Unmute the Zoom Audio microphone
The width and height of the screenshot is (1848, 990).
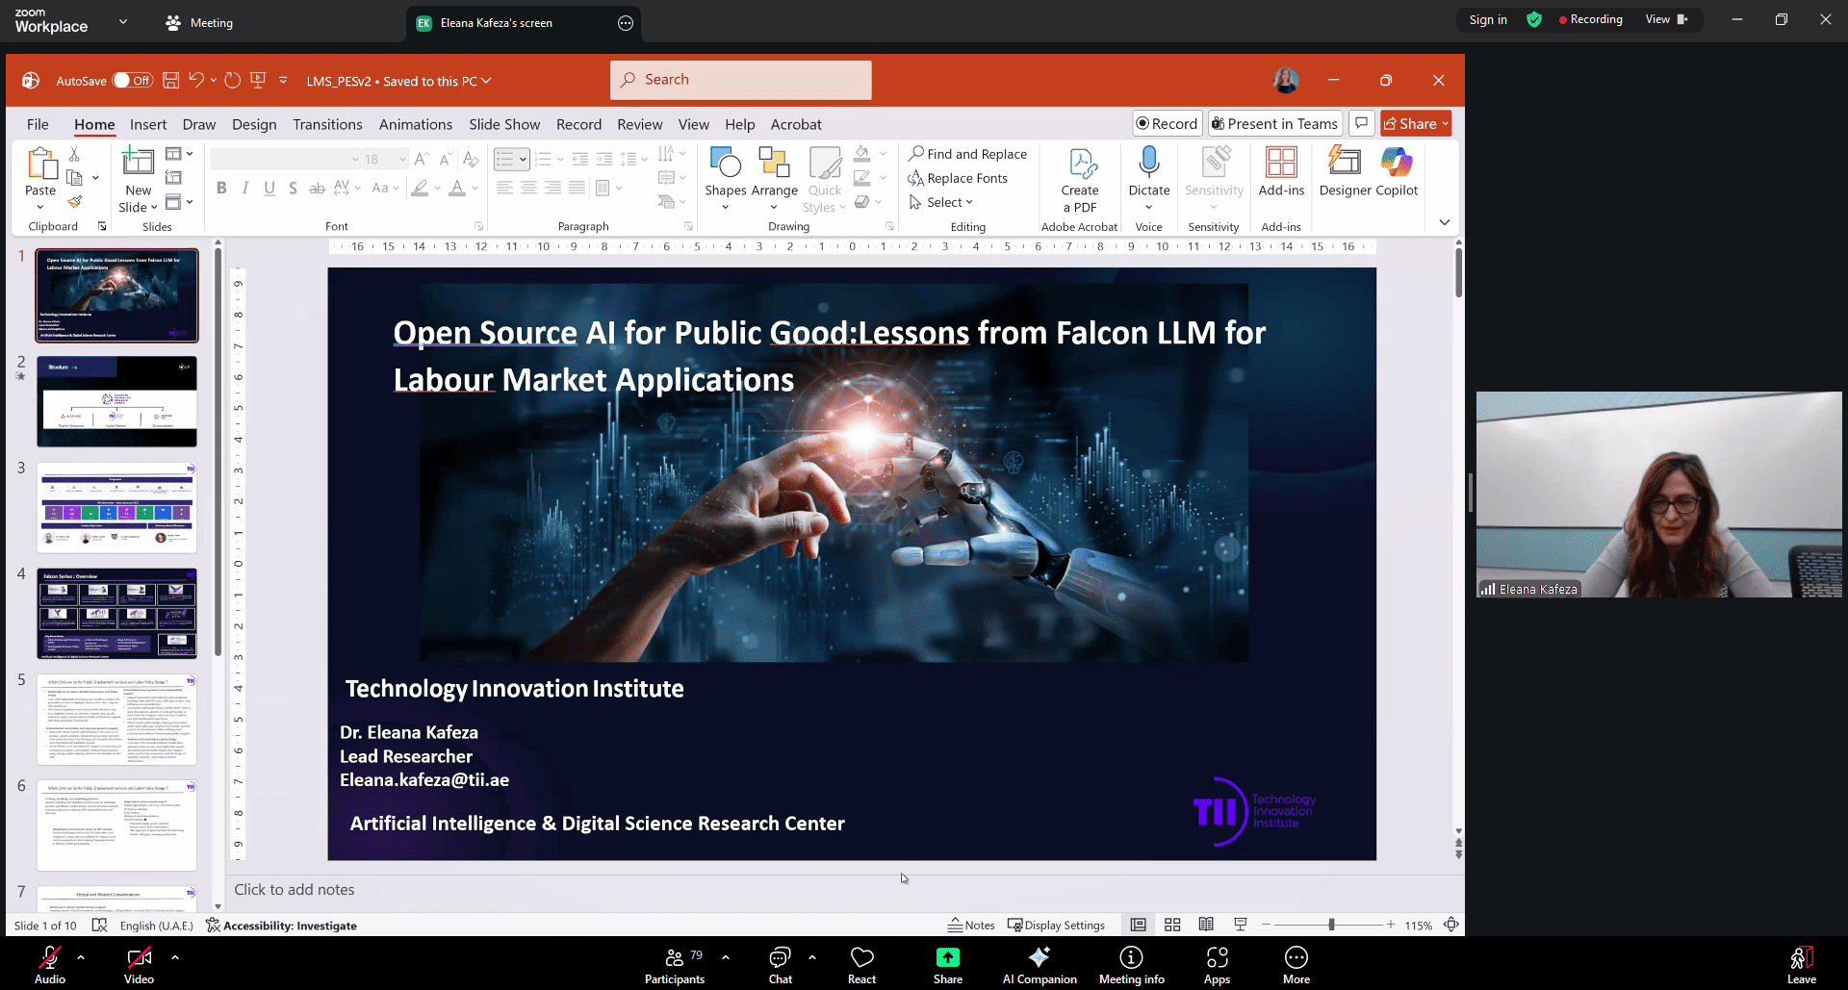[50, 964]
